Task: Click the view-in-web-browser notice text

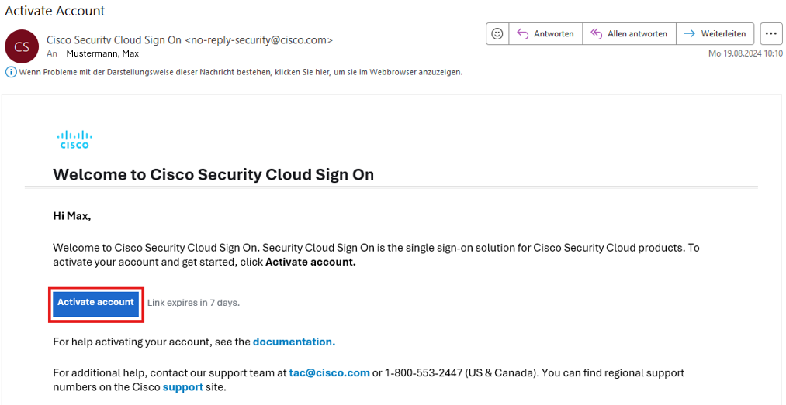Action: pos(241,72)
